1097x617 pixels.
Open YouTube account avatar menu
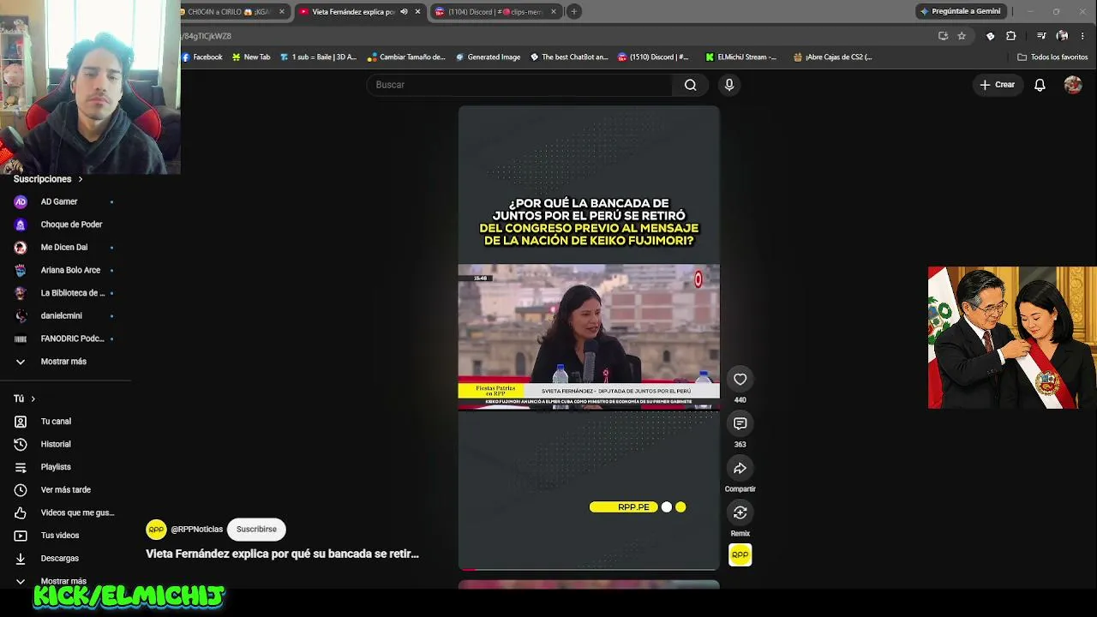(x=1073, y=85)
